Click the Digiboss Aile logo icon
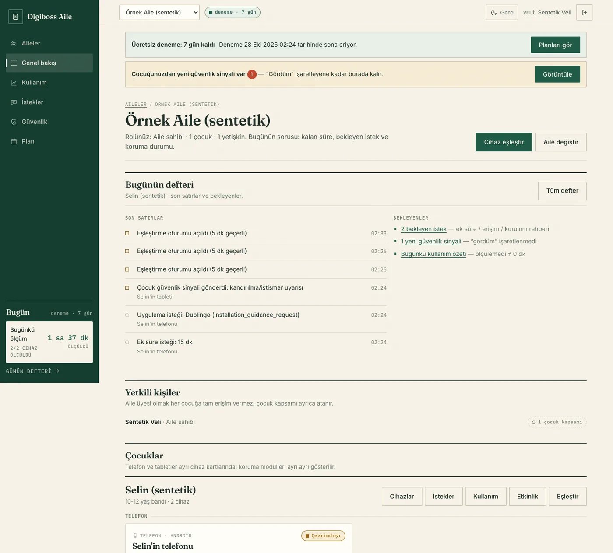This screenshot has width=613, height=553. (16, 17)
